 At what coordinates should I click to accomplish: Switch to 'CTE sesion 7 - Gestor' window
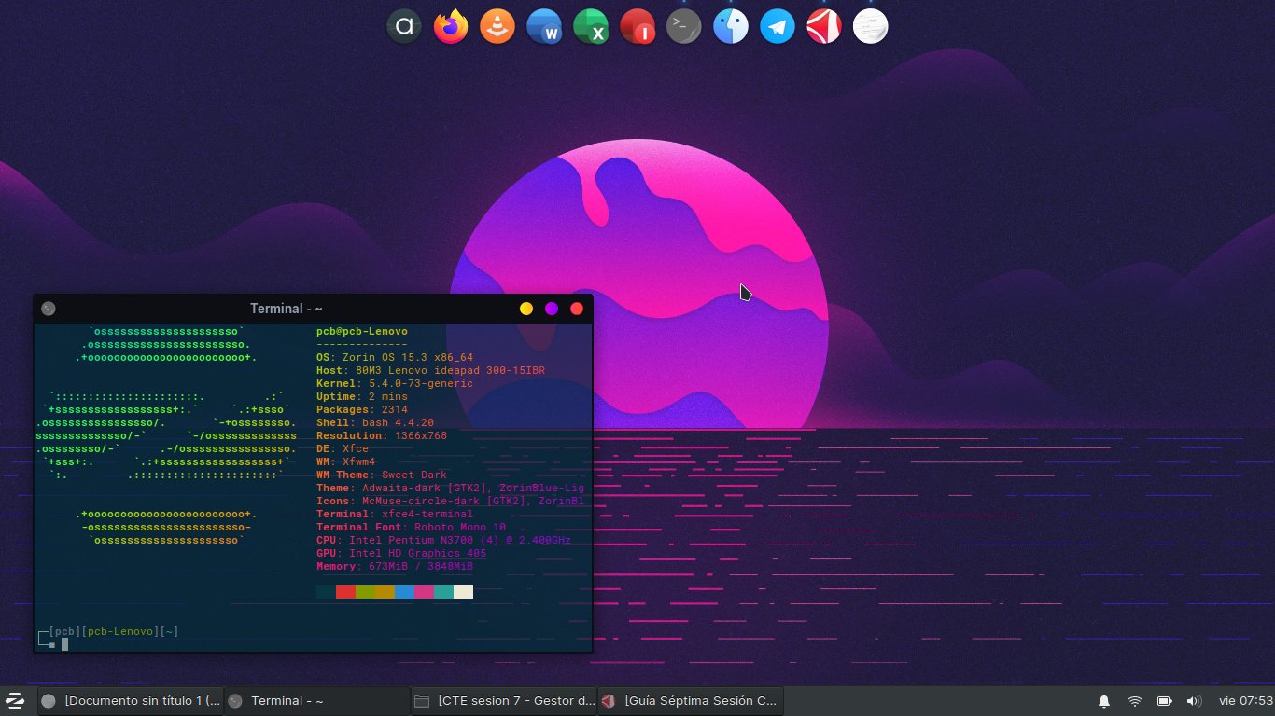503,701
